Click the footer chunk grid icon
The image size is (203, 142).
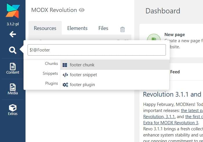[65, 65]
